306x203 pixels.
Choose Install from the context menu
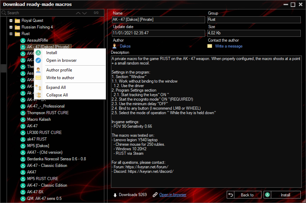pyautogui.click(x=70, y=53)
